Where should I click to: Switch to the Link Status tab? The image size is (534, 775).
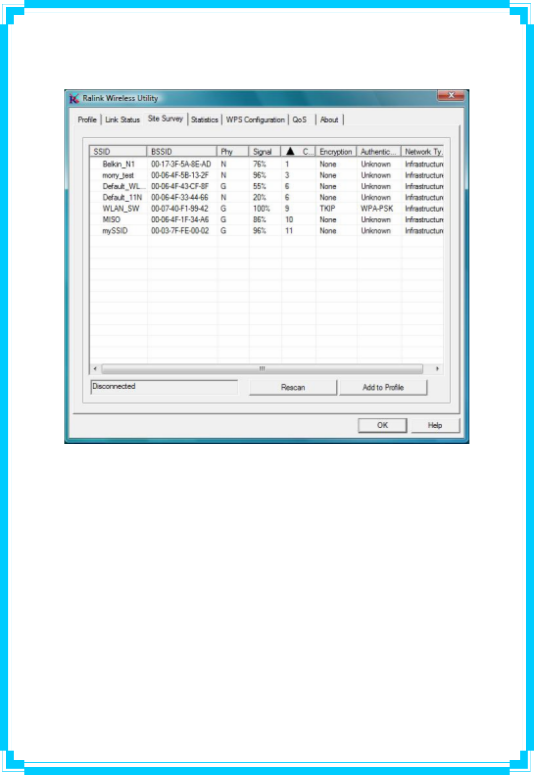point(123,120)
